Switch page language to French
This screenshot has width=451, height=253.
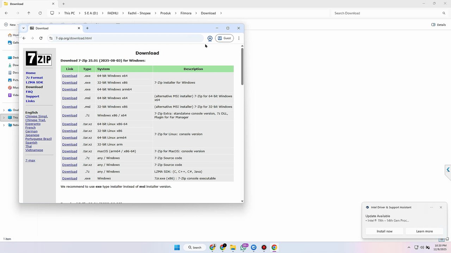tap(30, 128)
